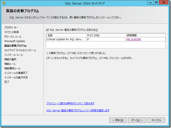Viewport: 171px width, 128px height.
Task: Select the Critical Update for SQL Serv... row
Action: [x=106, y=39]
